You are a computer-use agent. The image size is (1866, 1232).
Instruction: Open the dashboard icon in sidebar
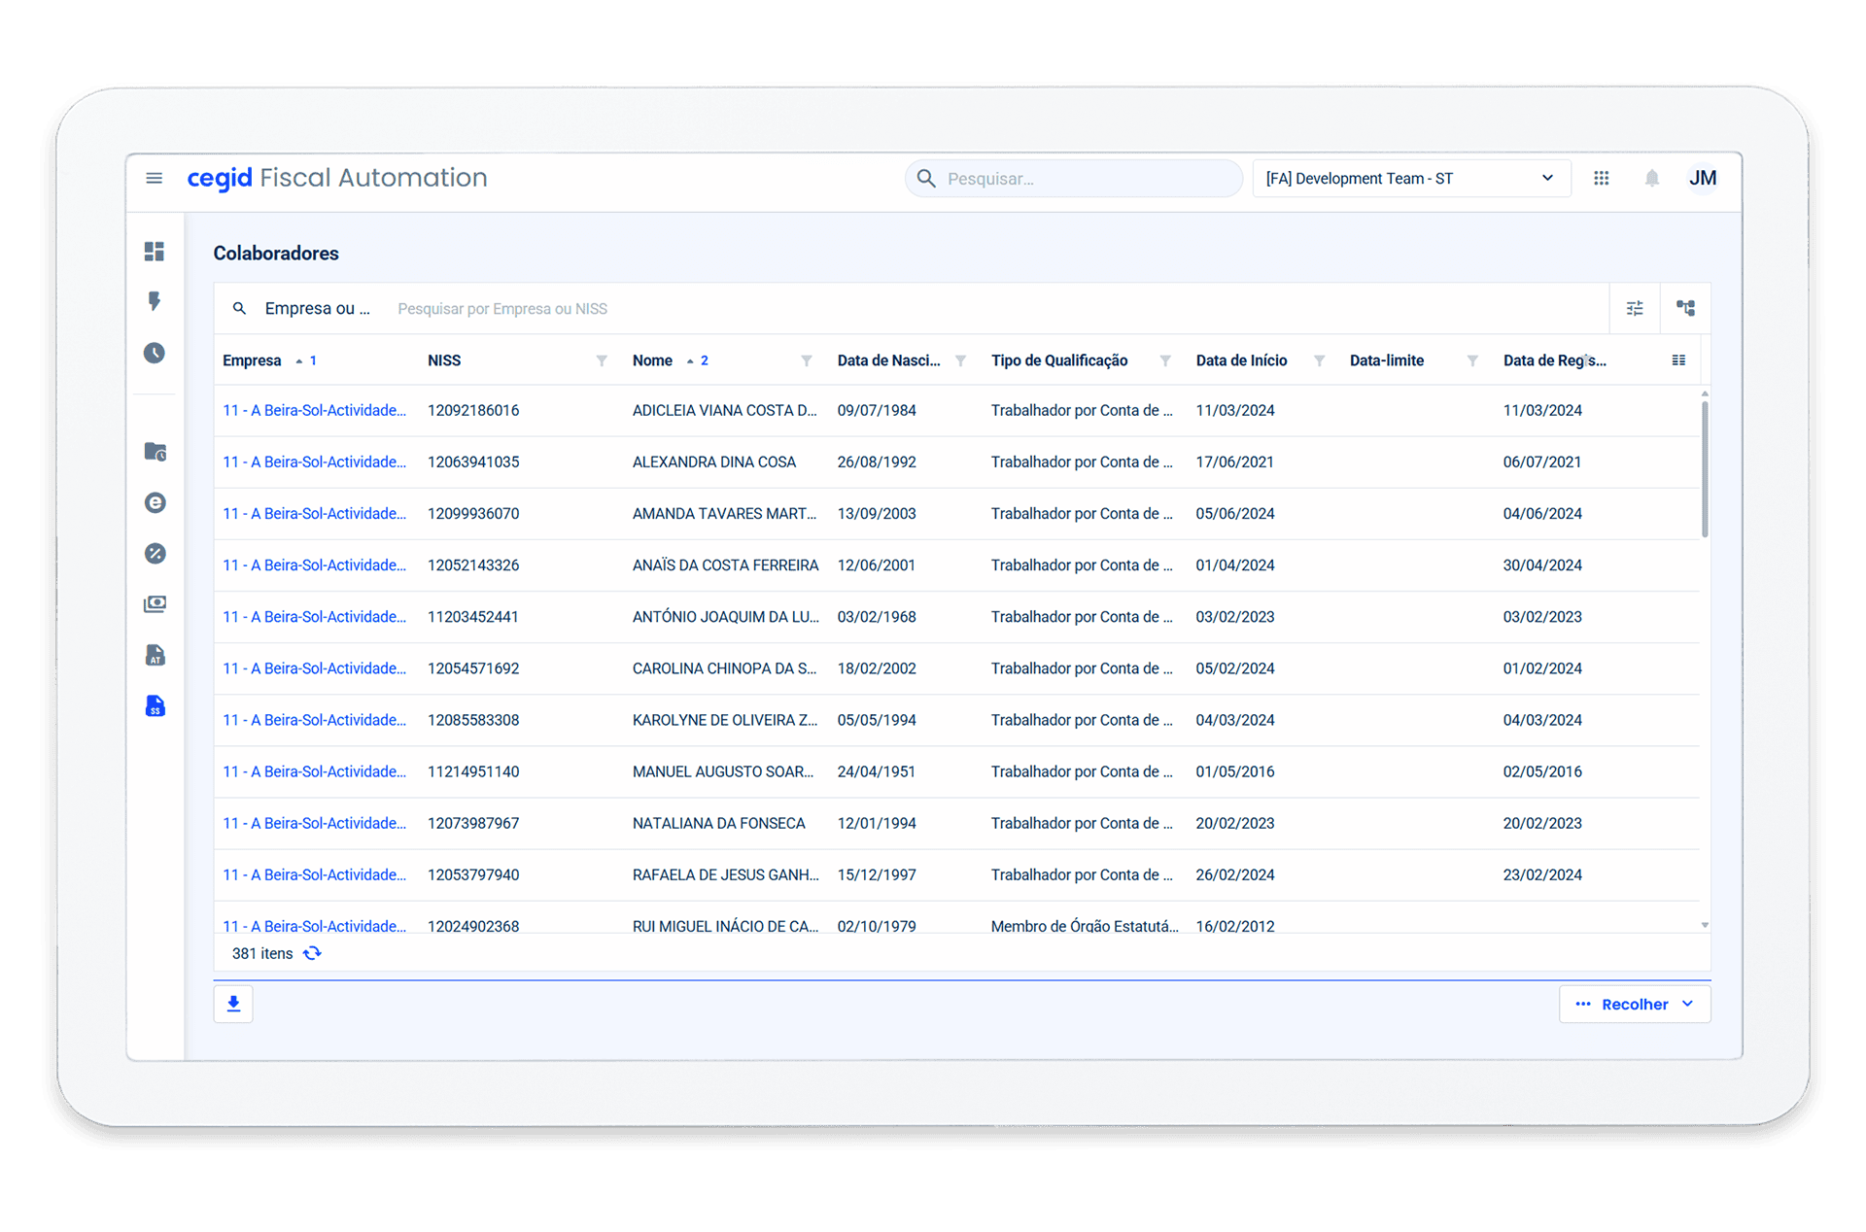[x=155, y=252]
